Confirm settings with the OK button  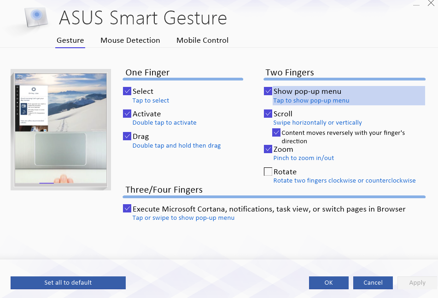tap(328, 283)
